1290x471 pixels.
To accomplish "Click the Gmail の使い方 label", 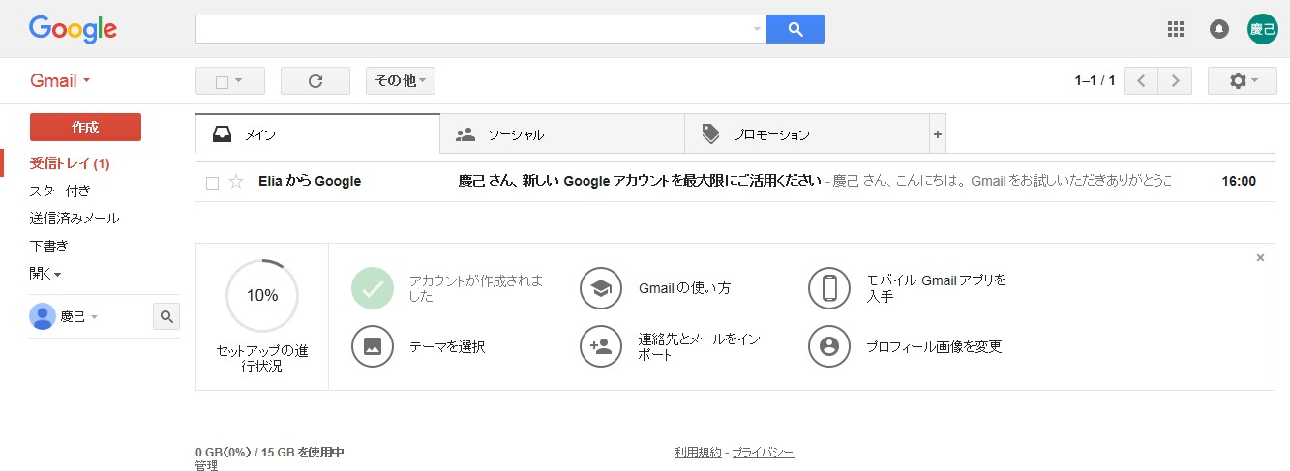I will click(685, 288).
